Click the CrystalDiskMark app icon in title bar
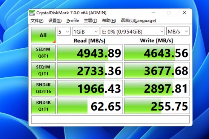The height and width of the screenshot is (139, 209). pyautogui.click(x=32, y=13)
